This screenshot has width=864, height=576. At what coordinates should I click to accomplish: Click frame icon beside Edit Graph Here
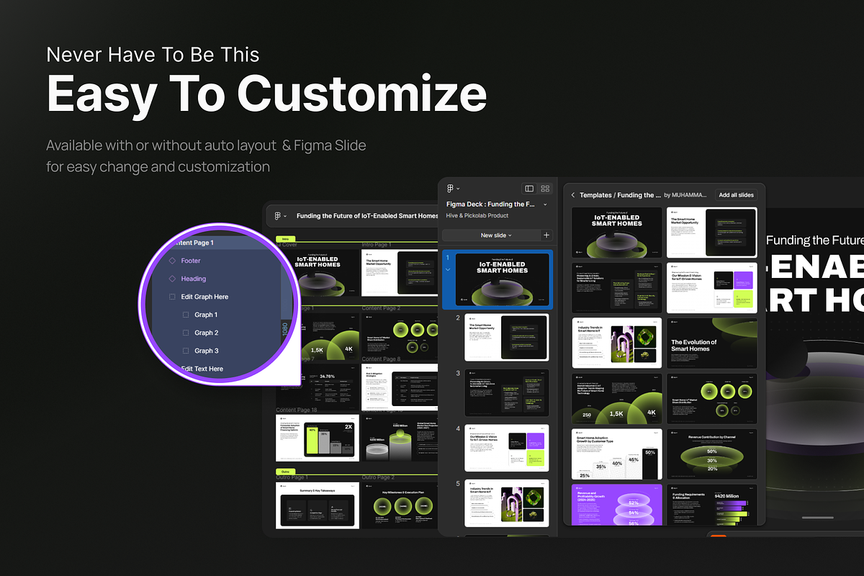click(172, 297)
